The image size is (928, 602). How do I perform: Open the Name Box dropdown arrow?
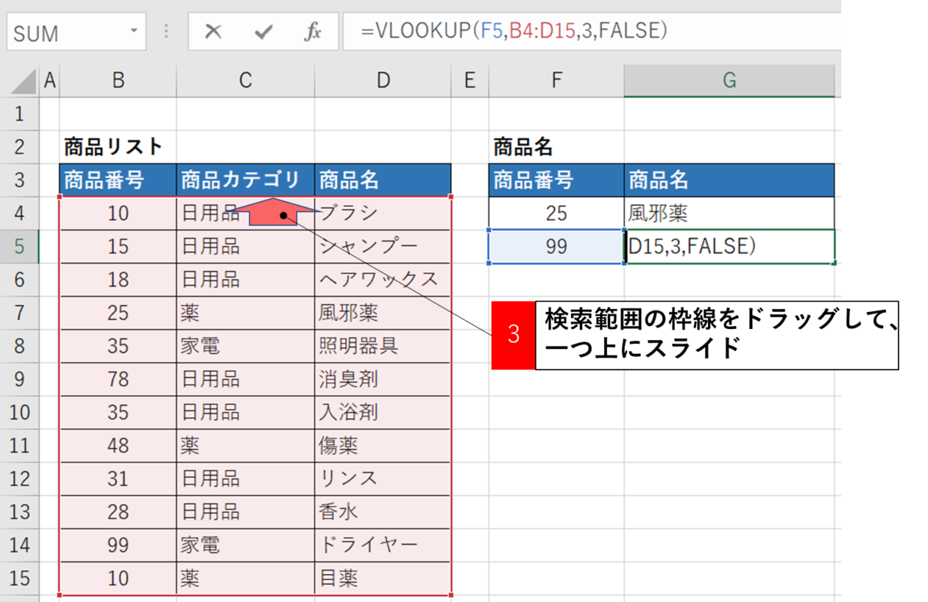pos(134,31)
